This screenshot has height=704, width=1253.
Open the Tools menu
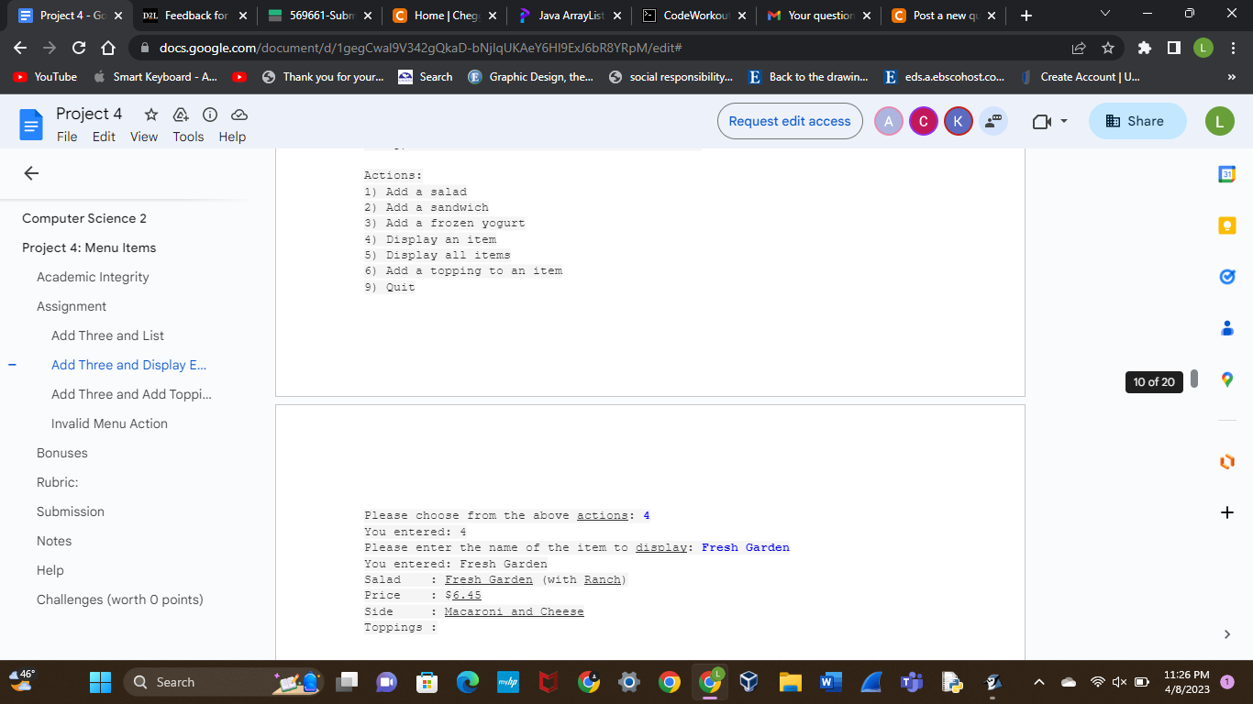point(188,136)
